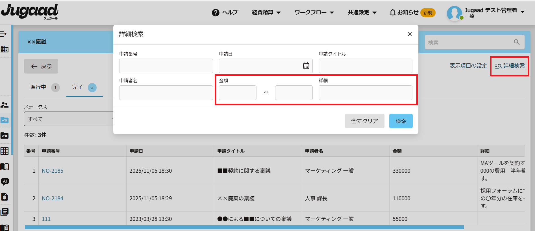The image size is (535, 231).
Task: Expand the 共通設定 dropdown menu
Action: click(x=362, y=13)
